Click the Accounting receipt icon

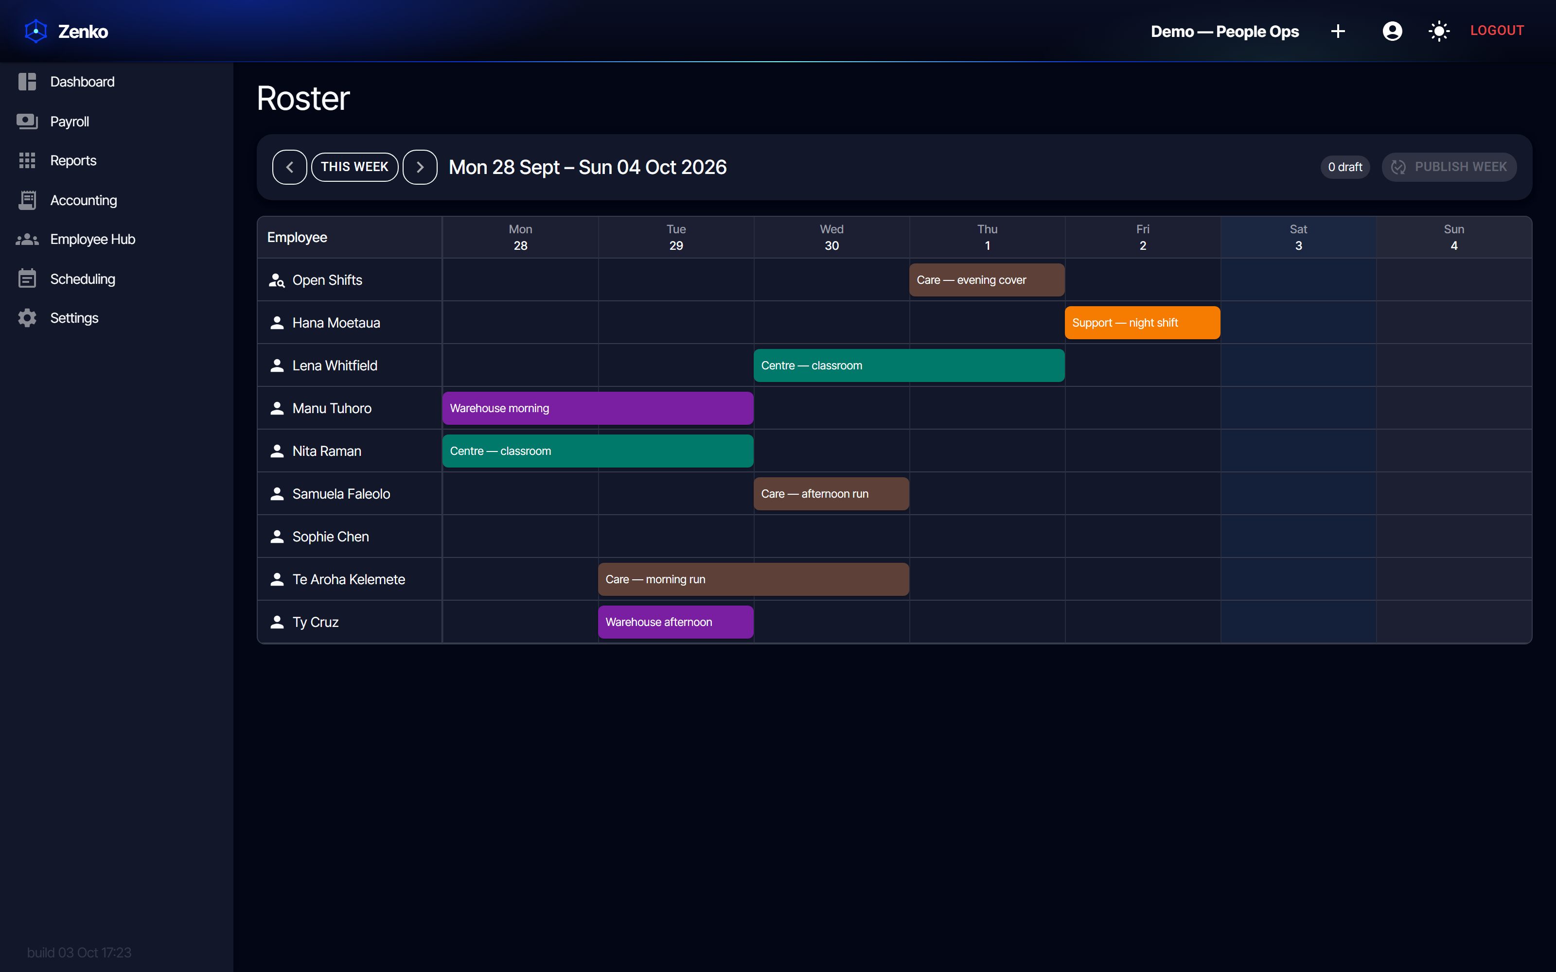tap(27, 200)
